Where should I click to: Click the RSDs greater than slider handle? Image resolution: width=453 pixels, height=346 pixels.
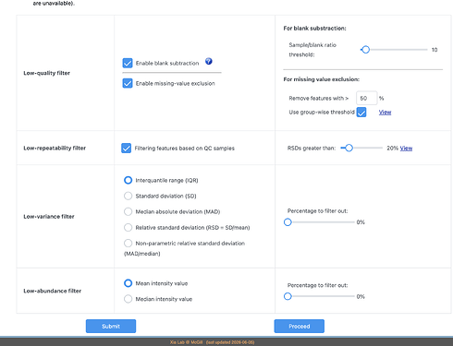(x=349, y=148)
